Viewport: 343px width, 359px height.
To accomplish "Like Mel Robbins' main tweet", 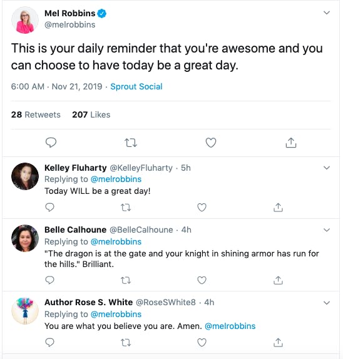I will (x=211, y=143).
